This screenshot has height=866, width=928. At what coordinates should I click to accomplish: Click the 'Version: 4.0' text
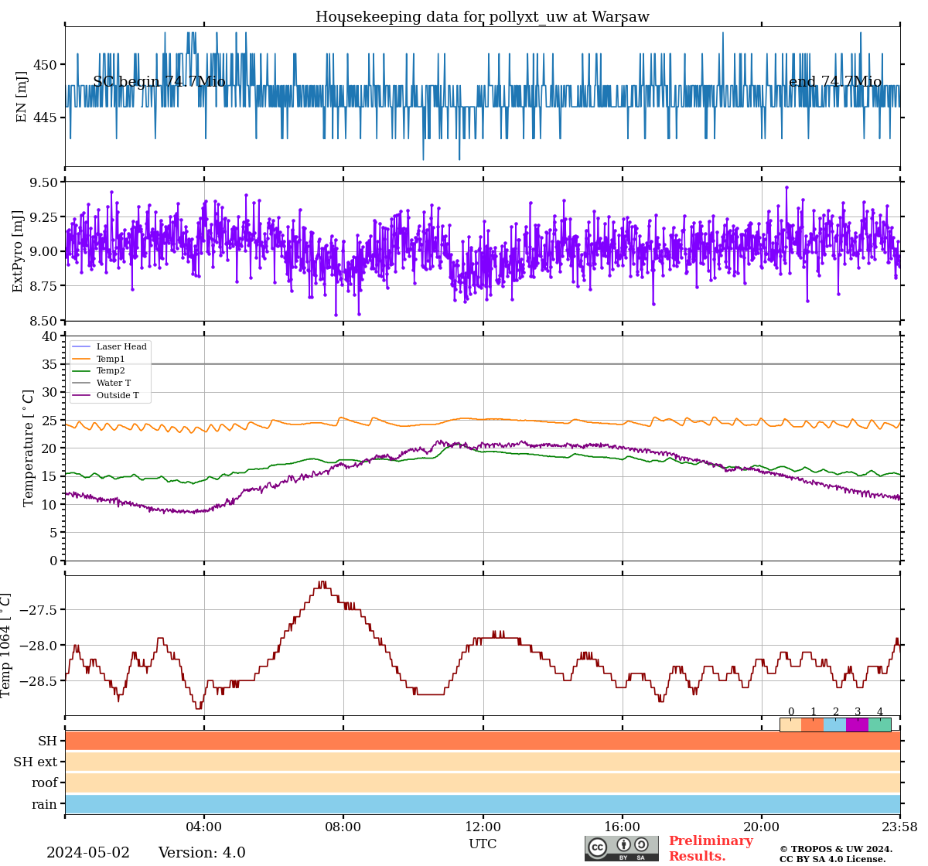point(202,853)
